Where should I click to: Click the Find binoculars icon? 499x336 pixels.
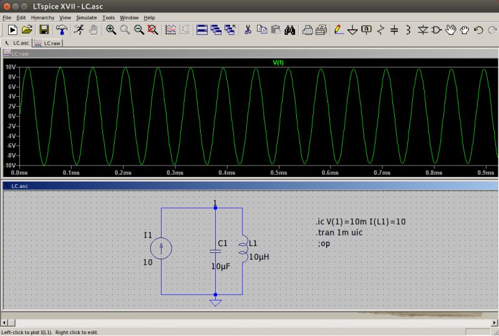(289, 30)
